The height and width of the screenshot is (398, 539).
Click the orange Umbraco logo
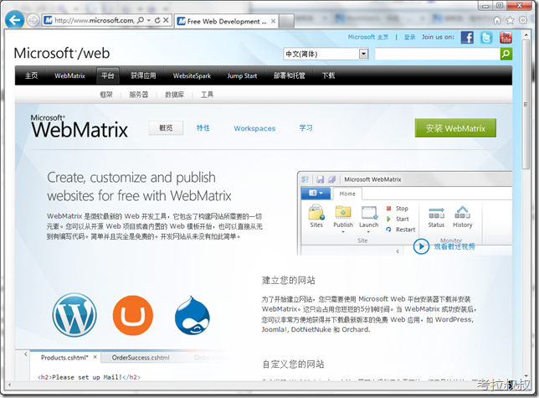[133, 315]
